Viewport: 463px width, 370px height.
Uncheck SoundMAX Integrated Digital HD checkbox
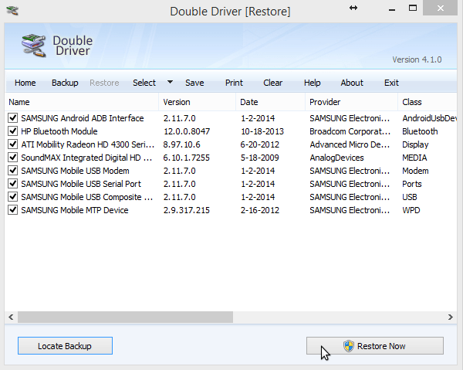12,158
